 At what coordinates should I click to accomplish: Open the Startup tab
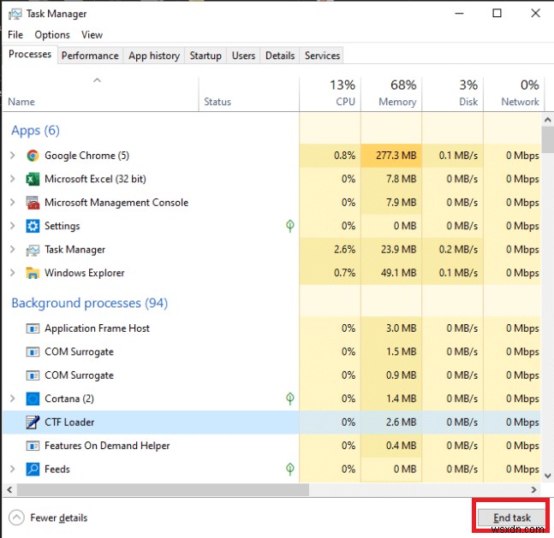coord(206,56)
